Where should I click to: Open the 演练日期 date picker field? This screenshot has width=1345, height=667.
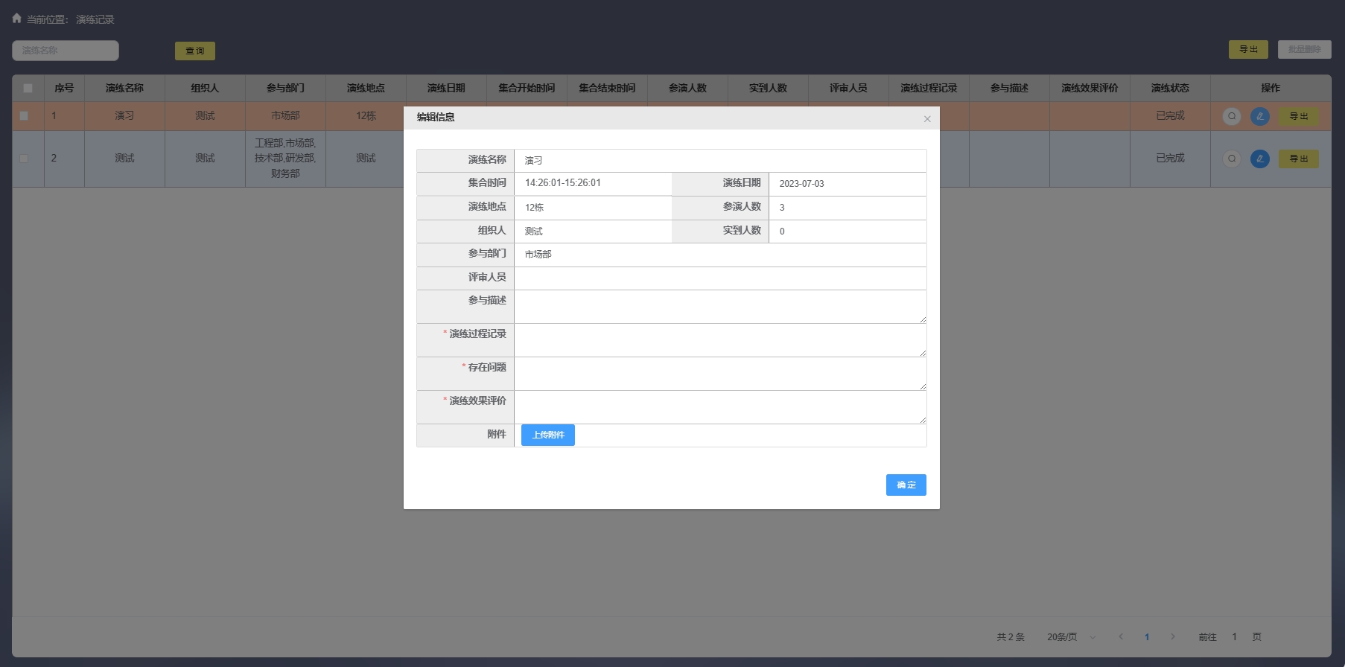click(x=847, y=184)
